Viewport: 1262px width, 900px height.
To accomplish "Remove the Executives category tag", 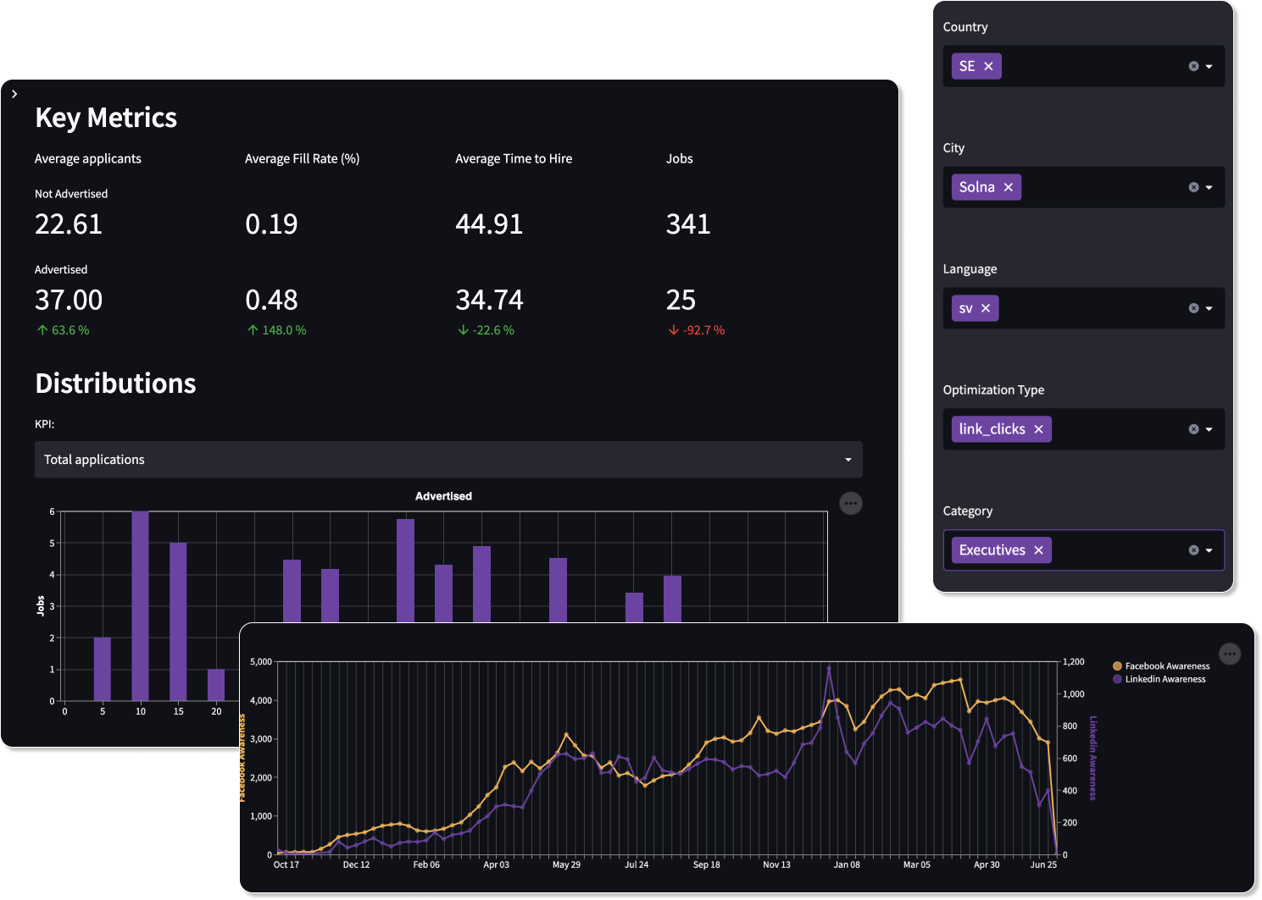I will point(1038,550).
